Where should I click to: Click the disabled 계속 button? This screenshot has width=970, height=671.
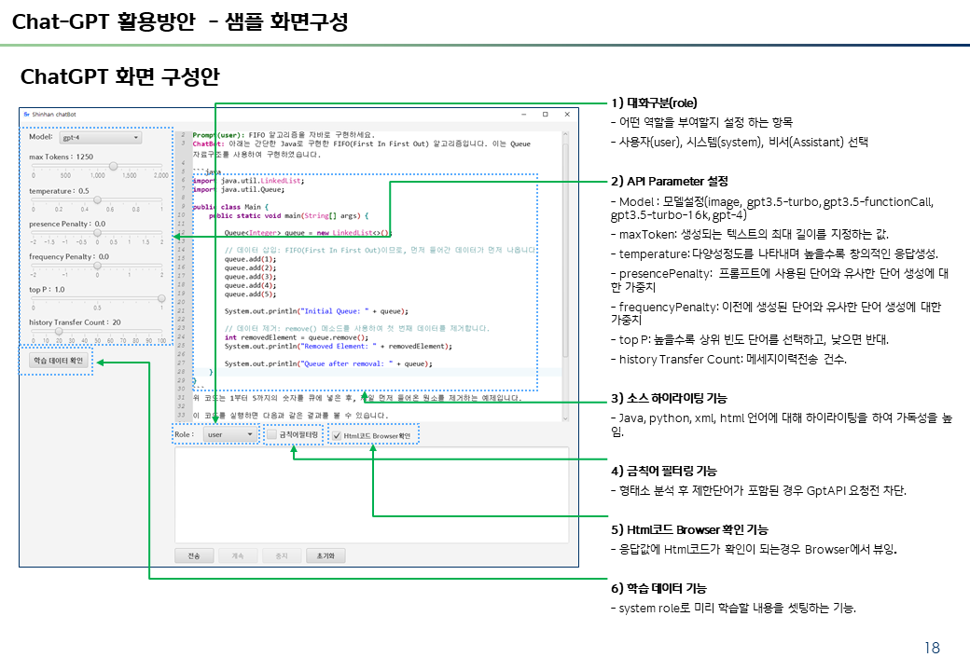pyautogui.click(x=238, y=555)
